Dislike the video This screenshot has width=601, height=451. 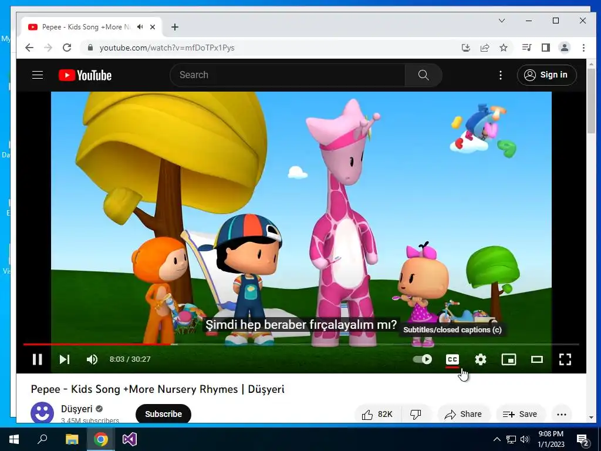point(416,414)
